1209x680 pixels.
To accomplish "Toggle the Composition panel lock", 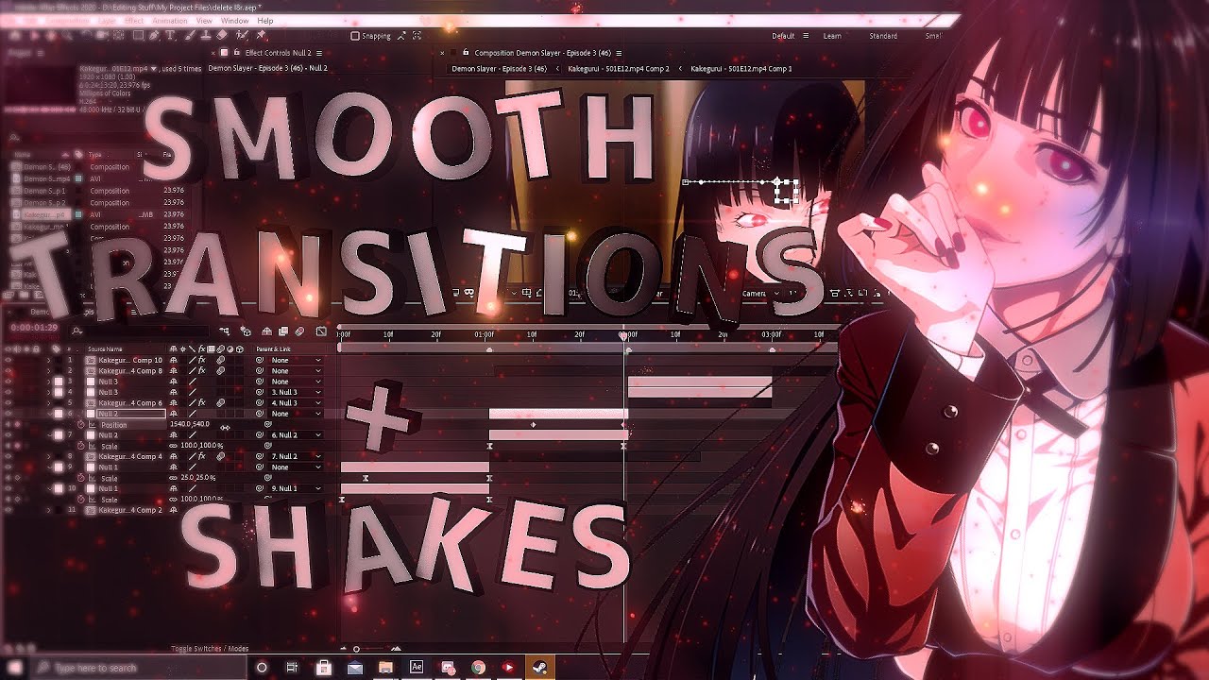I will [x=466, y=53].
